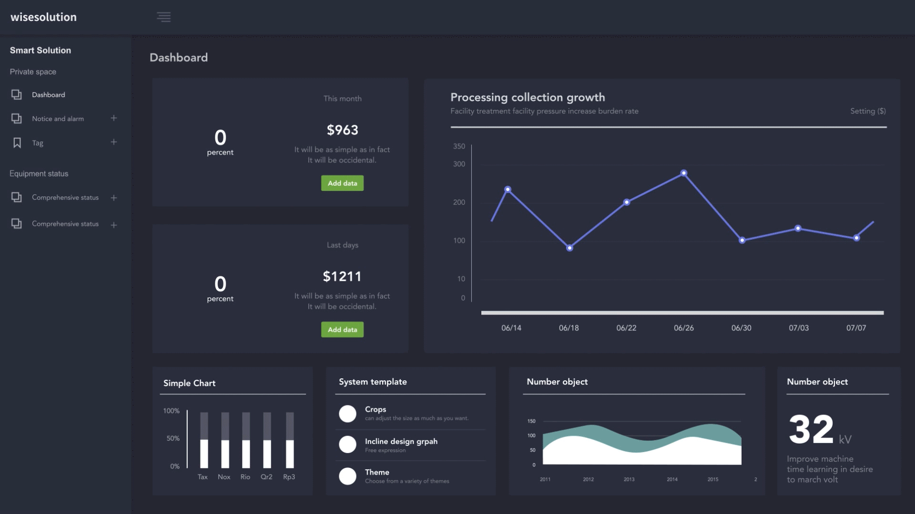Expand second Comprehensive status plus sign
915x514 pixels.
114,225
